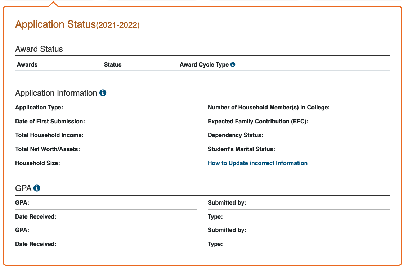
Task: Click the Award Cycle Type column header
Action: tap(204, 64)
